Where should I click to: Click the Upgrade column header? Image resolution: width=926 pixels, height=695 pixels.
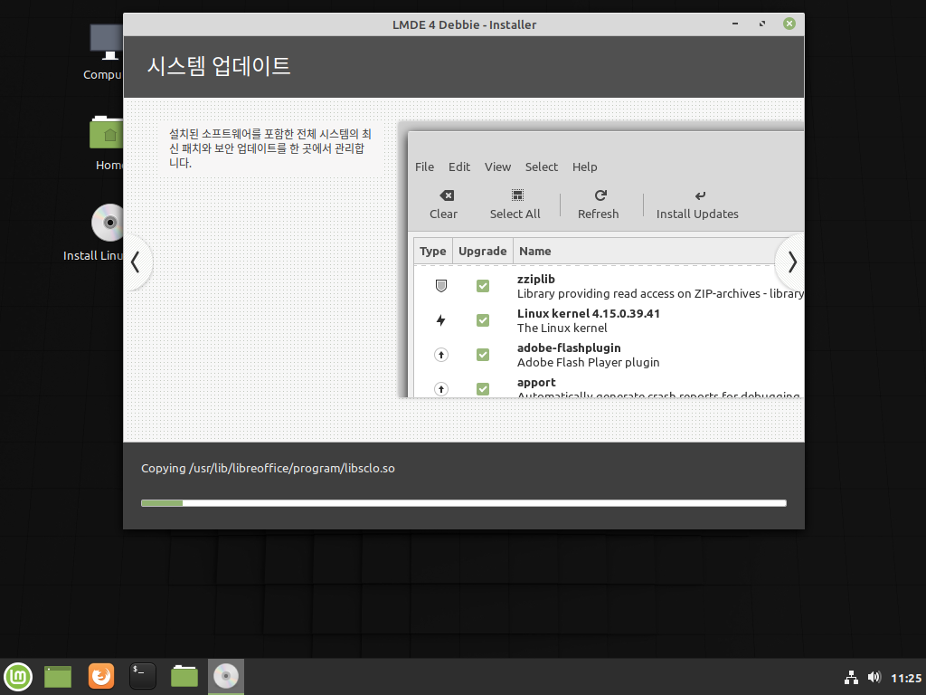[483, 252]
